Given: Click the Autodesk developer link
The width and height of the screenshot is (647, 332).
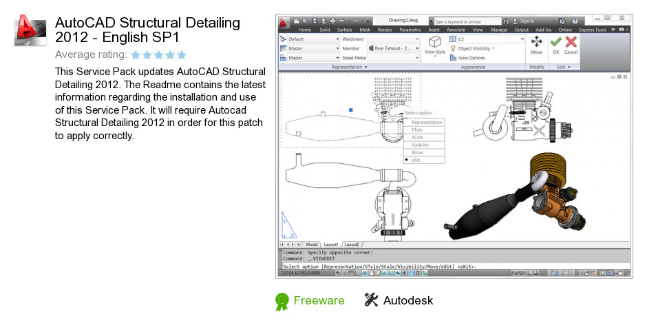Looking at the screenshot, I should (x=408, y=300).
